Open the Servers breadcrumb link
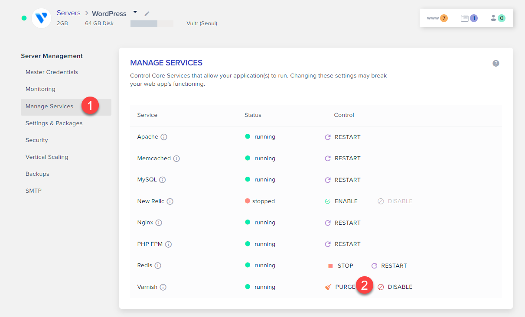Image resolution: width=525 pixels, height=317 pixels. [x=68, y=13]
